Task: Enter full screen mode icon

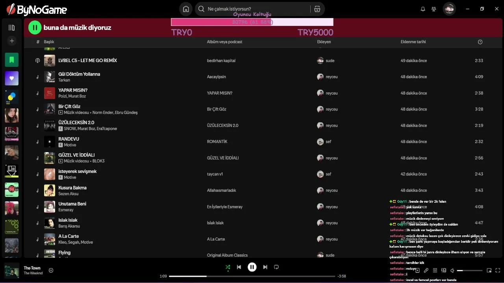Action: coord(498,270)
